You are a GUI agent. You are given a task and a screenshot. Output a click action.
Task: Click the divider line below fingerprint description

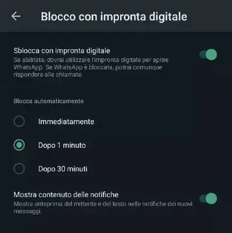[x=116, y=85]
